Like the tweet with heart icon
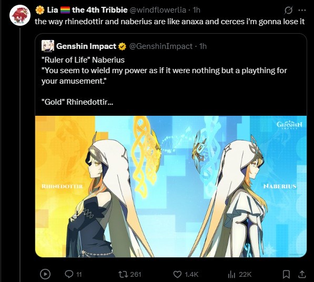The height and width of the screenshot is (282, 314). [x=177, y=274]
